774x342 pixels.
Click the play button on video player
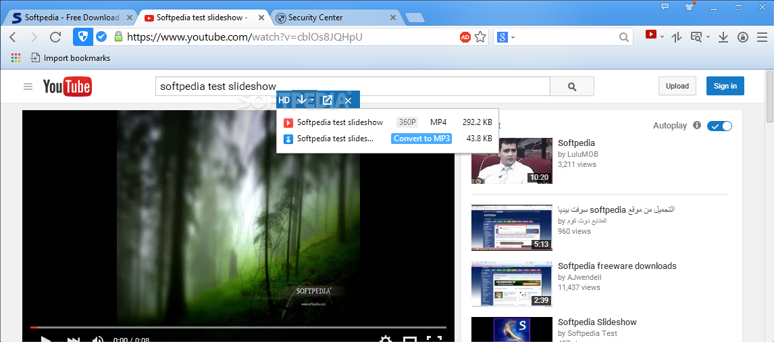[x=45, y=339]
